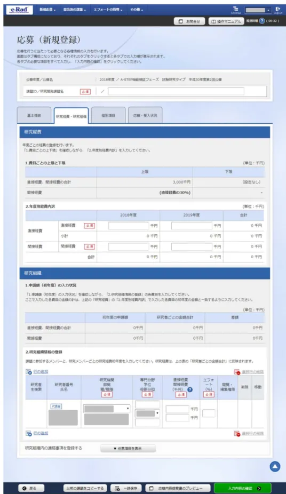Switch to the 応募・受入状況 tab
286x494 pixels.
coord(145,115)
